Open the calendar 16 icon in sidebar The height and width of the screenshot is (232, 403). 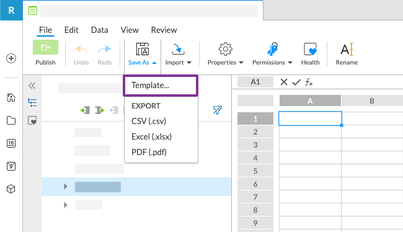point(11,143)
